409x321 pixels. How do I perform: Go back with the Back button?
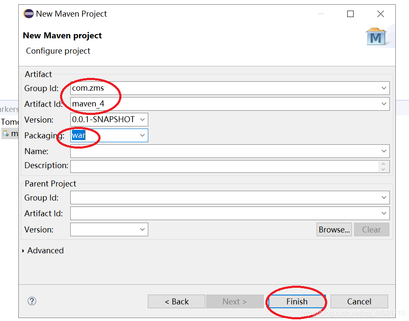point(176,301)
